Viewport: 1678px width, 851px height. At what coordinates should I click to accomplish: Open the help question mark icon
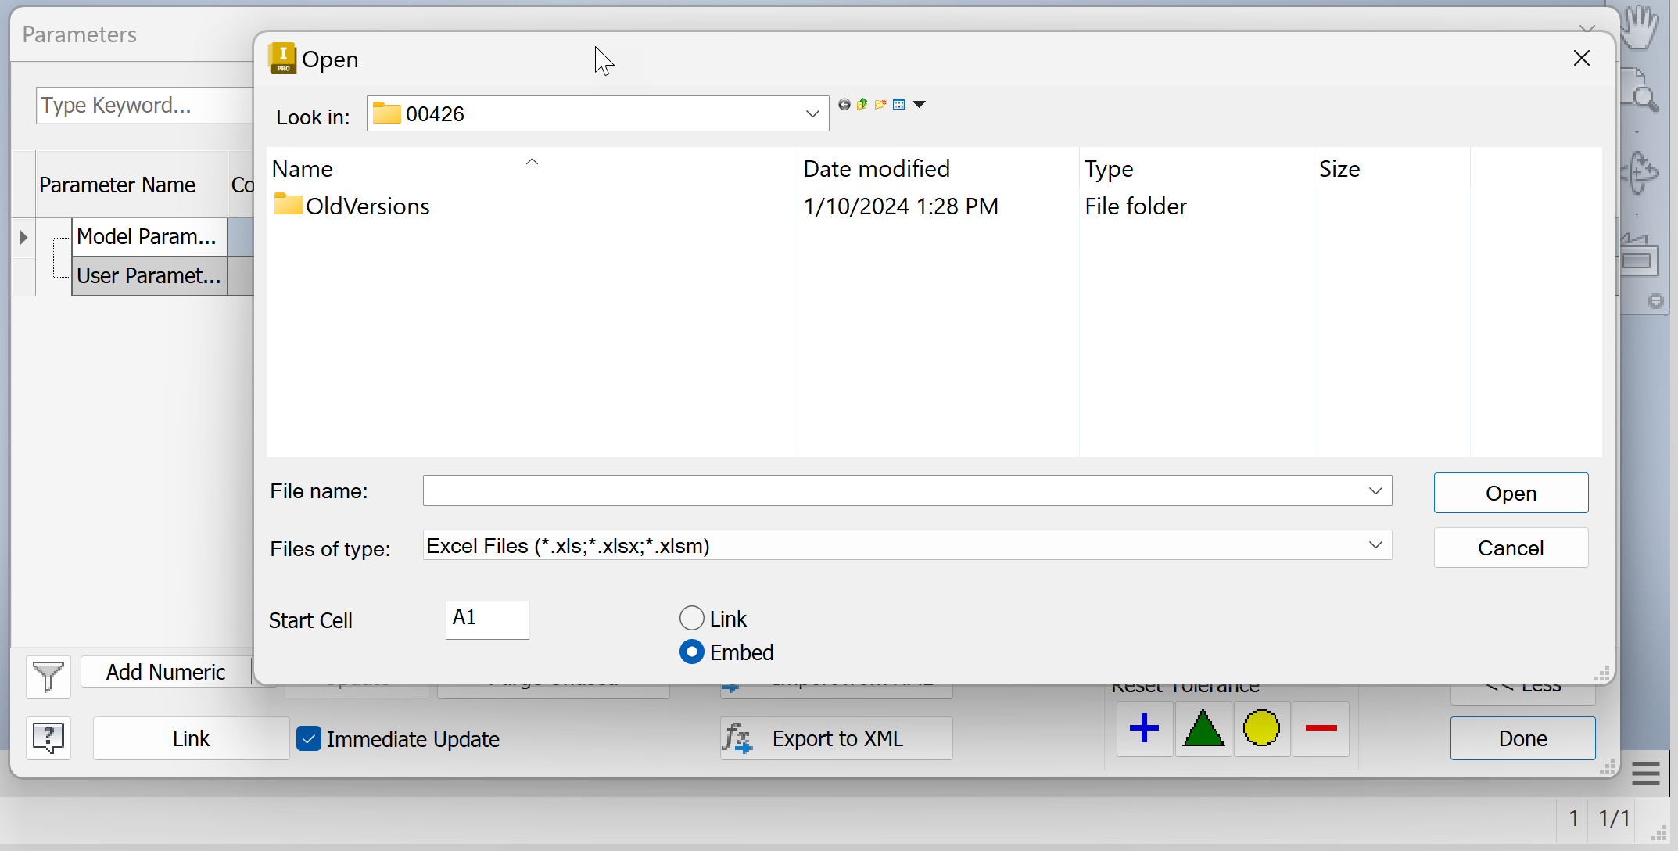(x=48, y=738)
